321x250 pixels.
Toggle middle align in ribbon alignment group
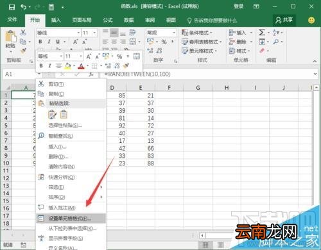click(114, 33)
